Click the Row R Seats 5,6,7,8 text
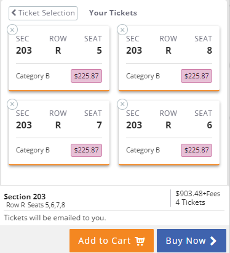 tap(36, 205)
